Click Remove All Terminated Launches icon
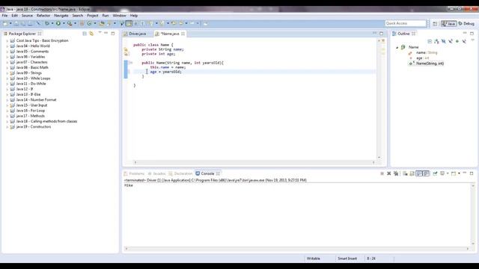The height and width of the screenshot is (269, 479). point(396,173)
